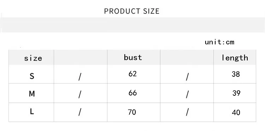Select the L size row label
Viewport: 265px width, 131px height.
[32, 112]
